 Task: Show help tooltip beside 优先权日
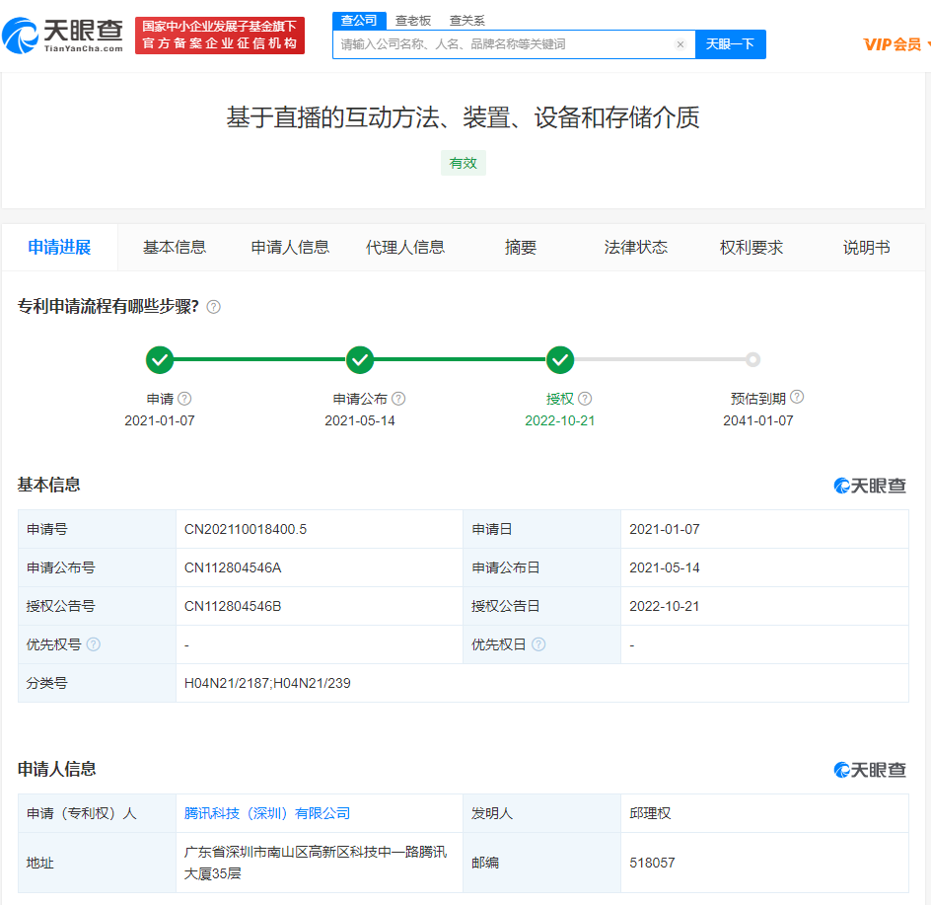click(538, 644)
